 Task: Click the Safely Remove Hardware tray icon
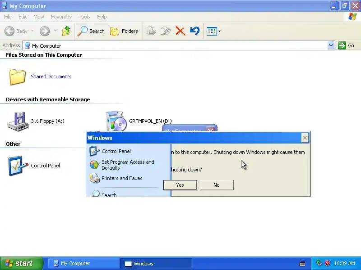click(319, 263)
